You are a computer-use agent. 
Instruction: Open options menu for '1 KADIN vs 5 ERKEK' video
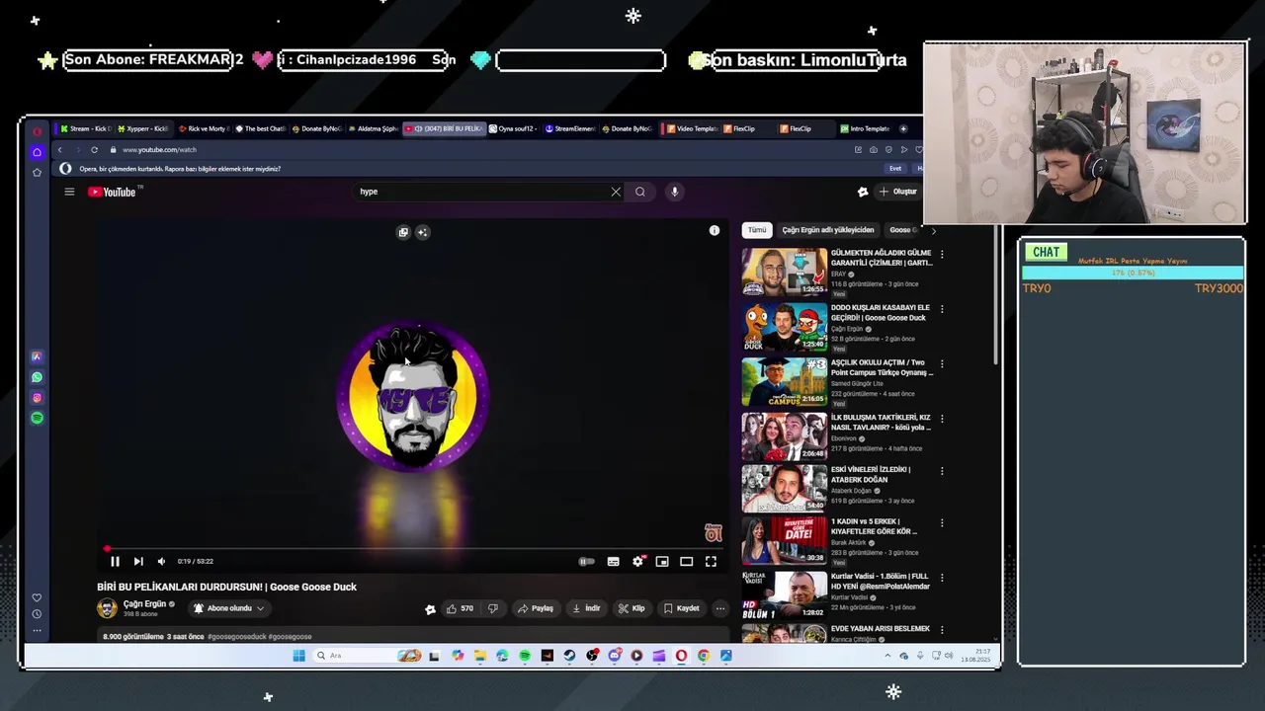tap(942, 522)
